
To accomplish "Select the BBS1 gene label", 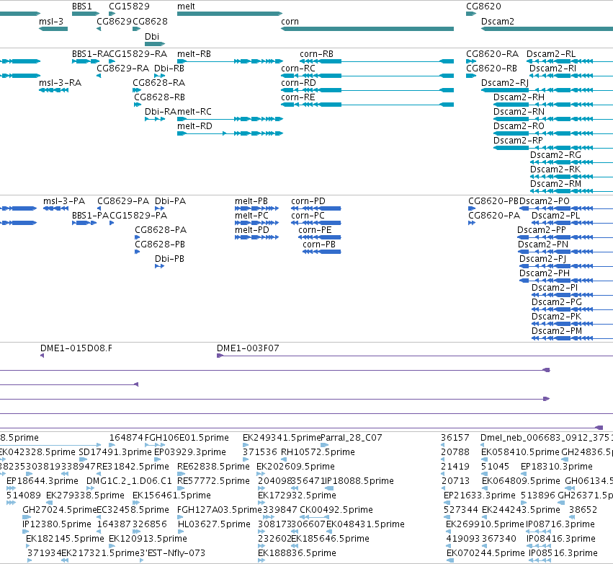I will (x=81, y=6).
